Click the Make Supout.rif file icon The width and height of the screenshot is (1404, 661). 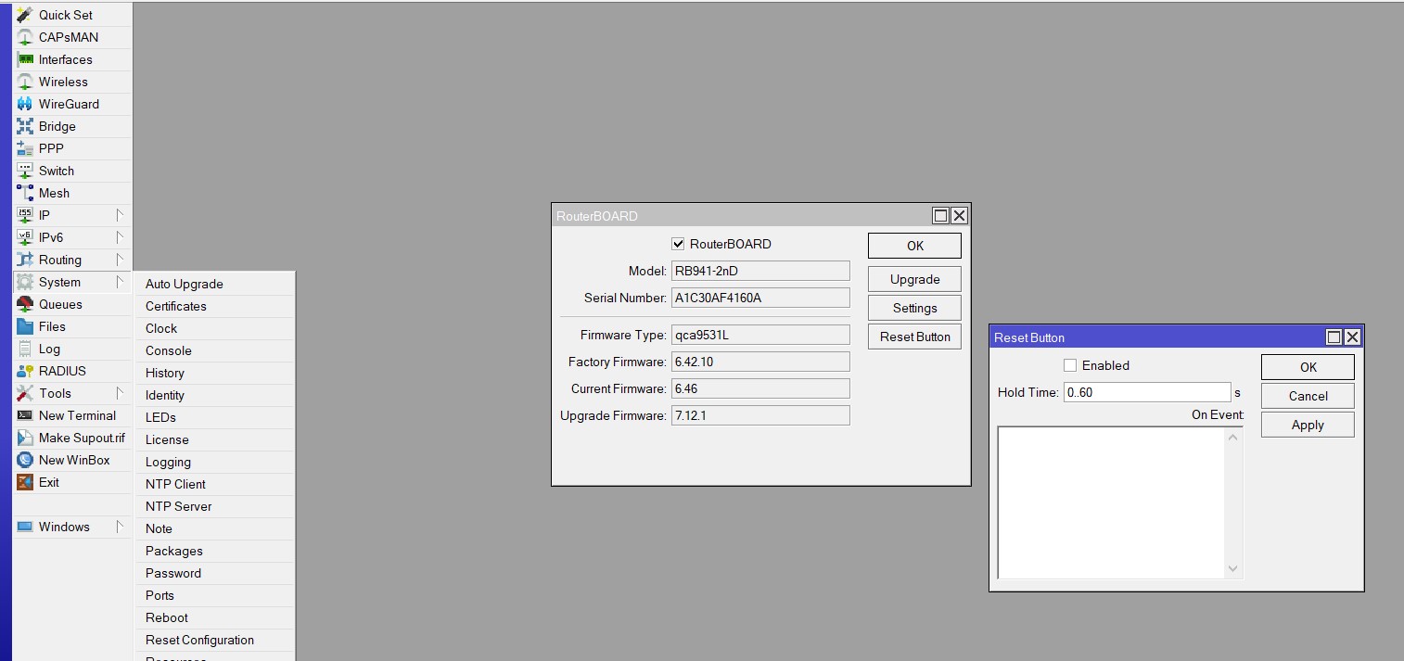(25, 438)
